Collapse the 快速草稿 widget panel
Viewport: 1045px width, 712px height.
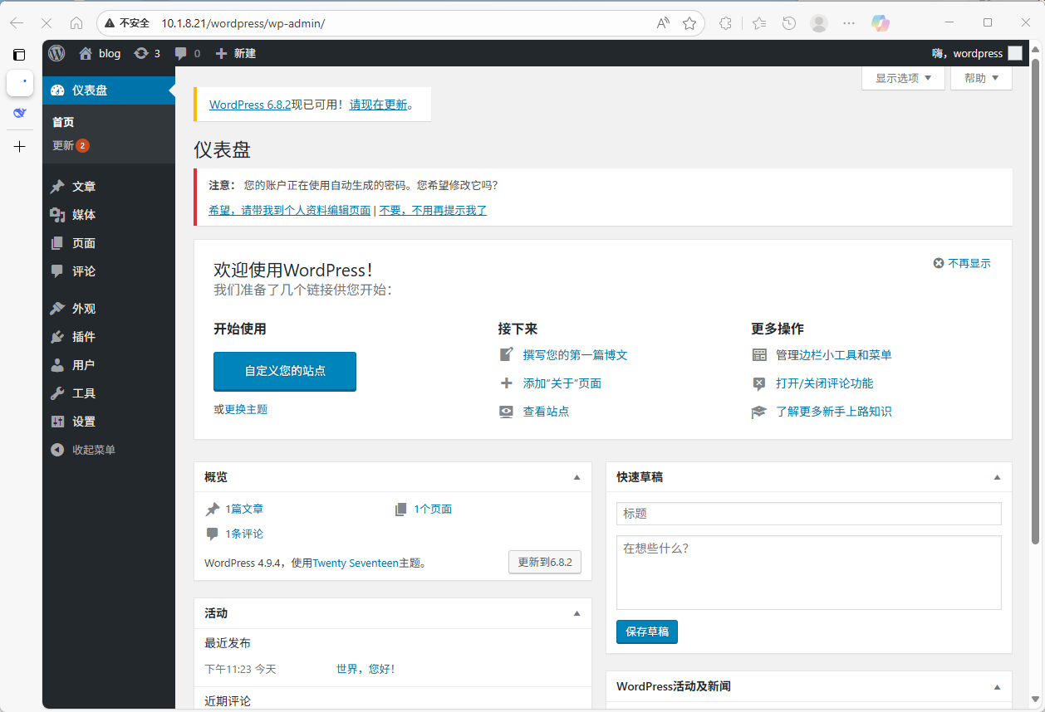click(998, 477)
